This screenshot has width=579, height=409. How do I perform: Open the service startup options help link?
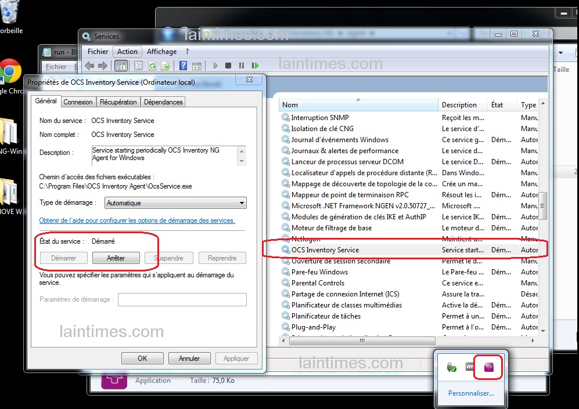coord(137,220)
